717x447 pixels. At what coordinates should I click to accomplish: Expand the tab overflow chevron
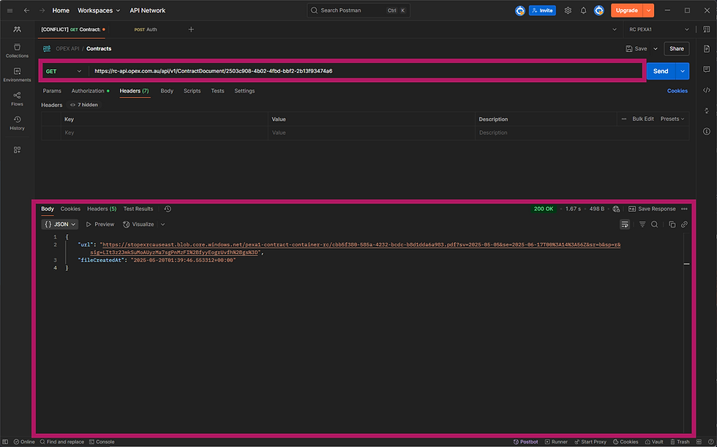614,29
